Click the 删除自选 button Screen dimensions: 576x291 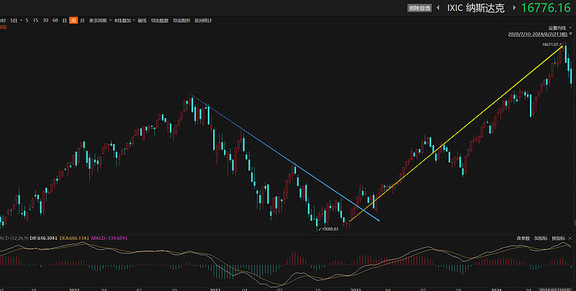(x=419, y=8)
